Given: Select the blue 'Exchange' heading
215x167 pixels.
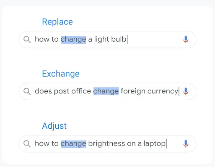Looking at the screenshot, I should [x=61, y=74].
